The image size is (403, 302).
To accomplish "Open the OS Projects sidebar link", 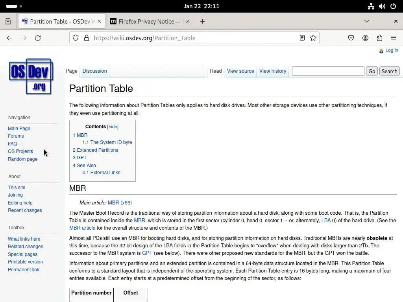I will 20,151.
